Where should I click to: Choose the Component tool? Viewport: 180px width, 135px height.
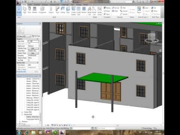point(42,10)
